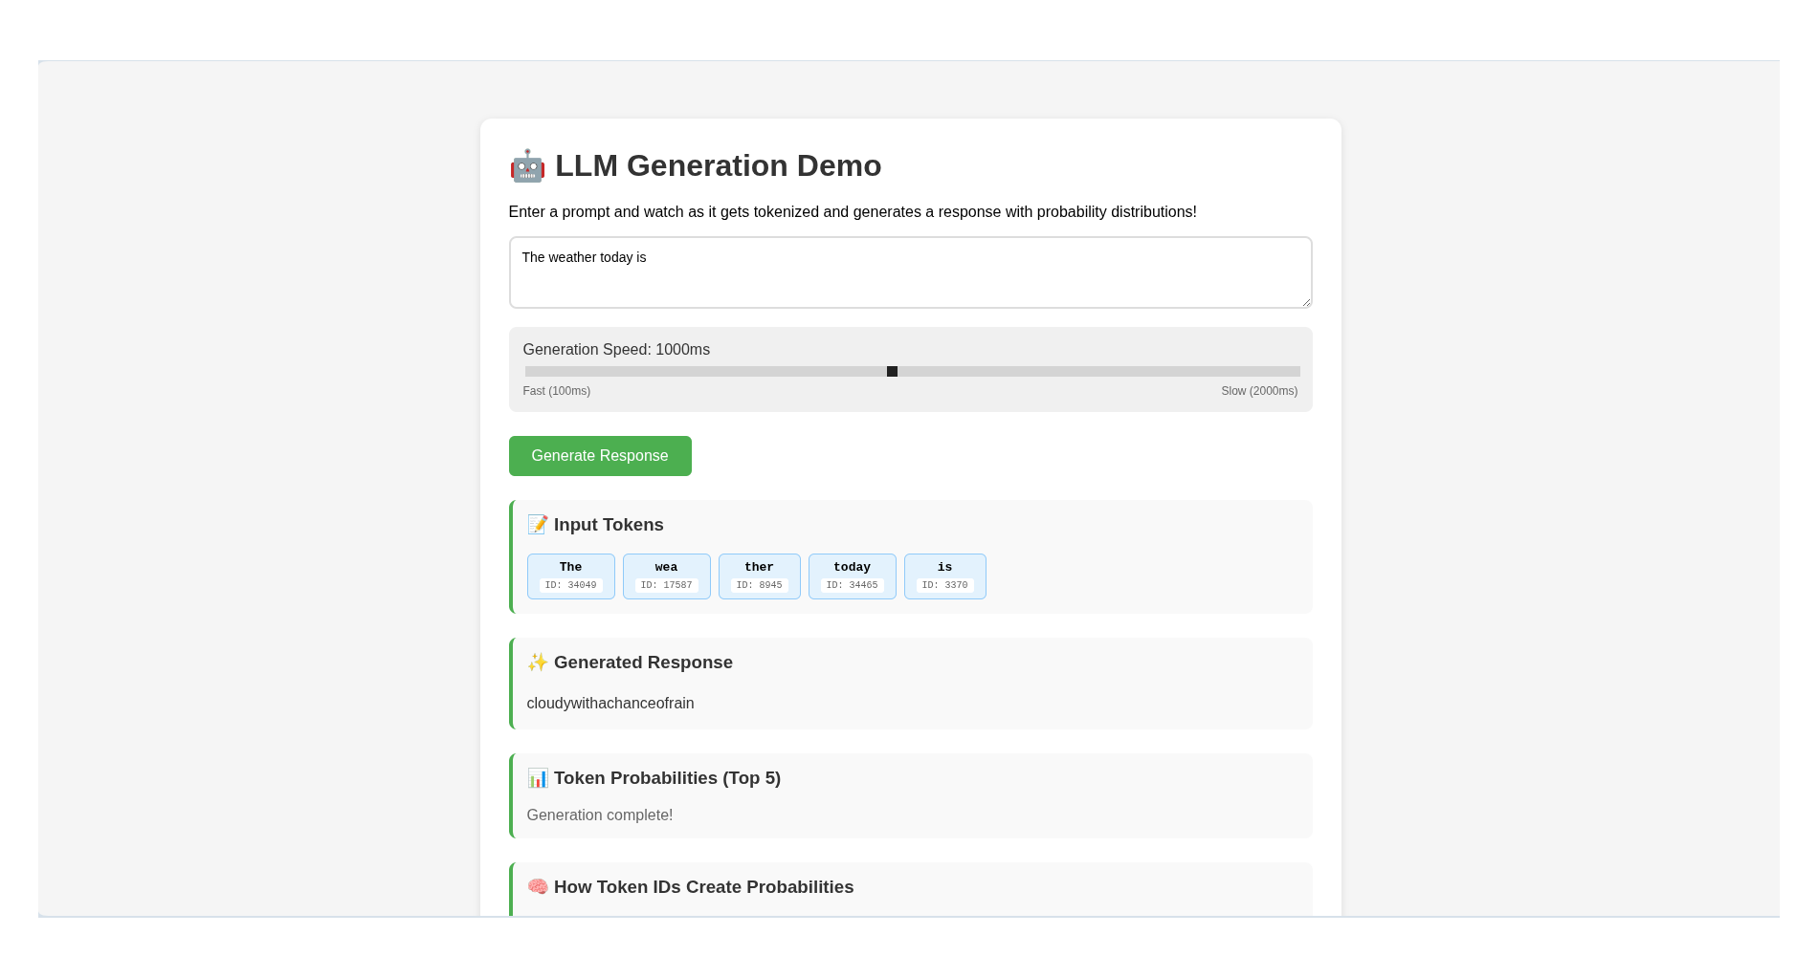The height and width of the screenshot is (978, 1818).
Task: Click the generated text "cloudywithachanceofrain"
Action: pos(610,704)
